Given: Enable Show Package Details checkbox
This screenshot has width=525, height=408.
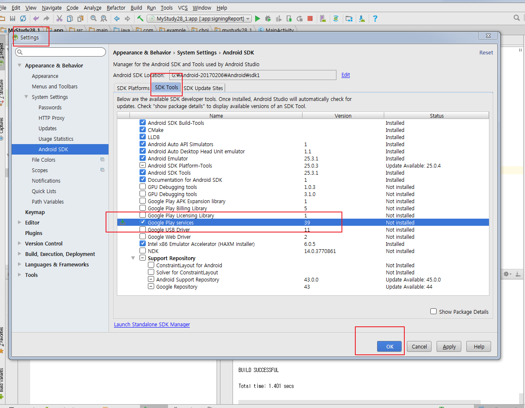Looking at the screenshot, I should (x=434, y=311).
